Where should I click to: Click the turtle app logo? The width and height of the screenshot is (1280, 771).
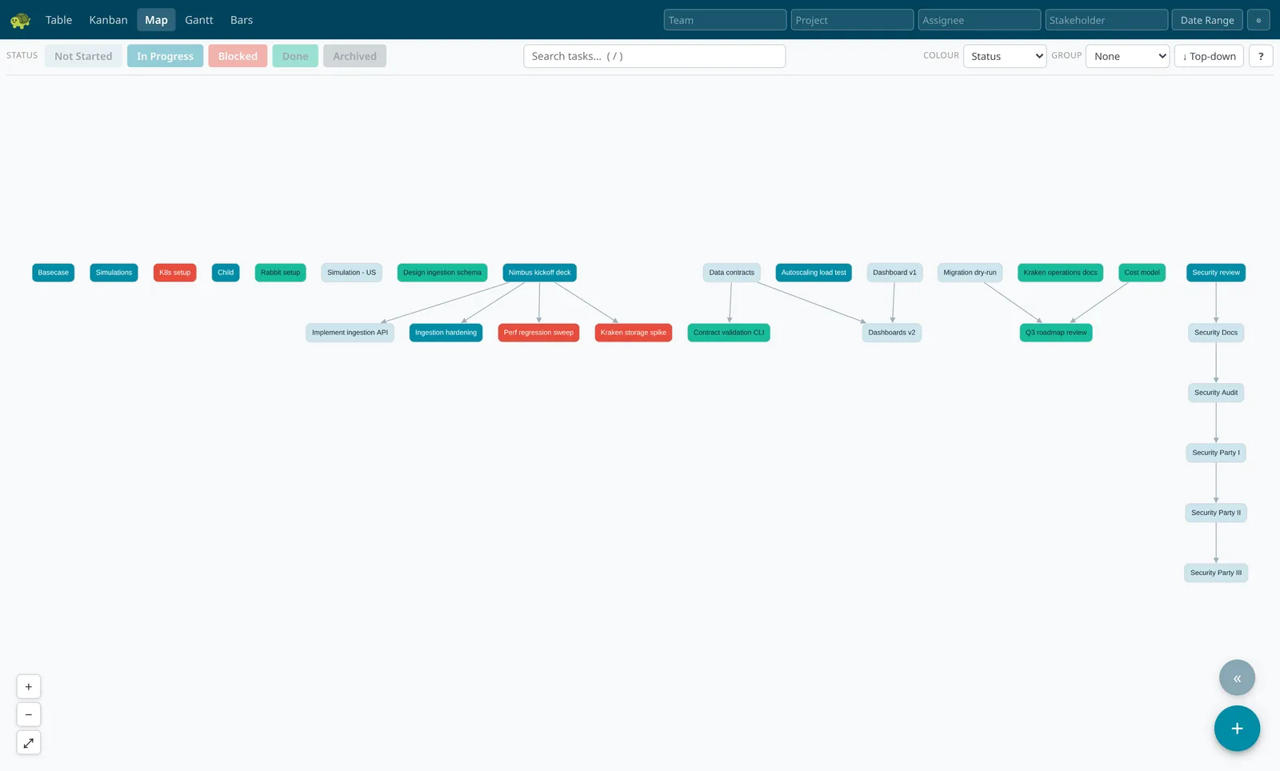pyautogui.click(x=20, y=20)
